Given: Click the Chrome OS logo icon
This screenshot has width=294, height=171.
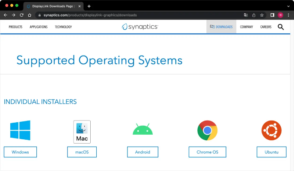Looking at the screenshot, I should [x=207, y=130].
